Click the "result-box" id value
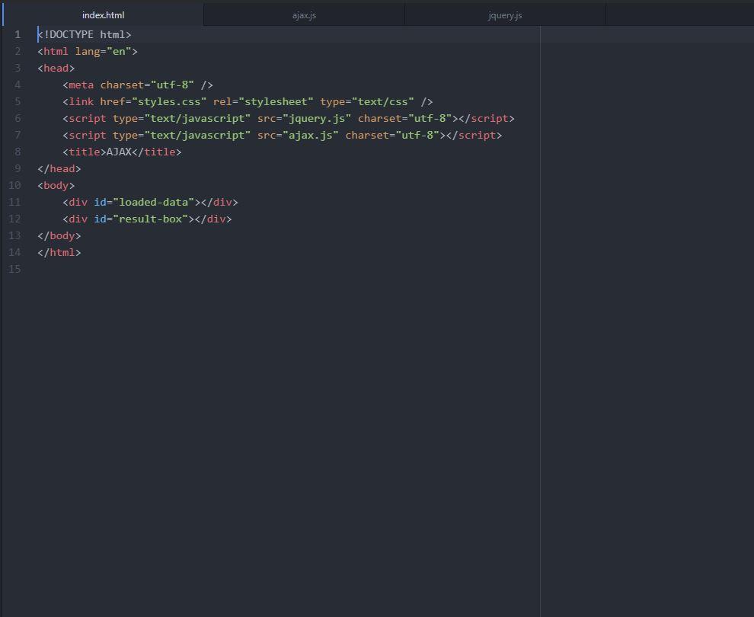 [x=151, y=219]
